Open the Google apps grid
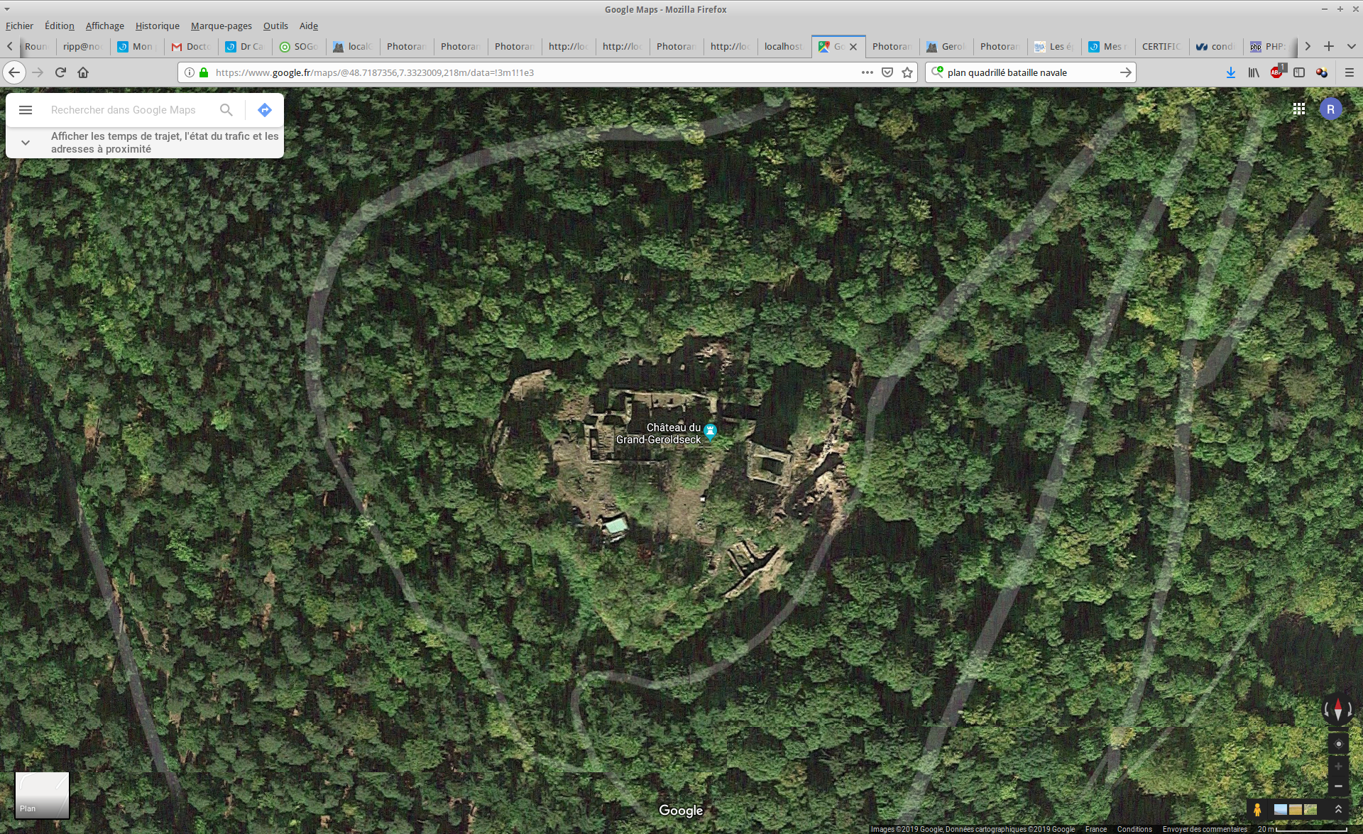Viewport: 1363px width, 834px height. [x=1298, y=109]
